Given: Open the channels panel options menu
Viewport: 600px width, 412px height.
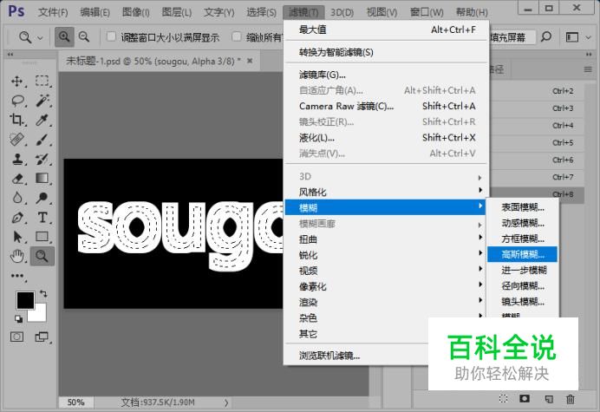Looking at the screenshot, I should pyautogui.click(x=588, y=69).
